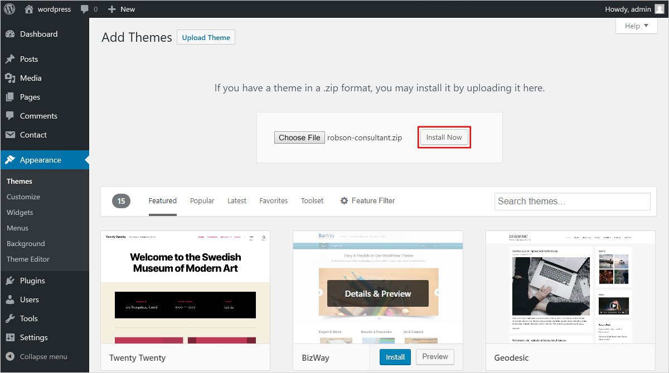Click the Comments bubble icon in sidebar
669x373 pixels.
(10, 116)
